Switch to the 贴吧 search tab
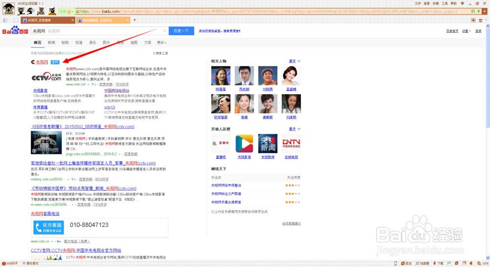The width and height of the screenshot is (490, 267). [x=65, y=43]
